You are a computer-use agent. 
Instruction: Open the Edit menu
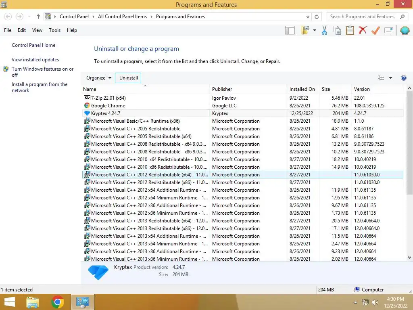22,30
